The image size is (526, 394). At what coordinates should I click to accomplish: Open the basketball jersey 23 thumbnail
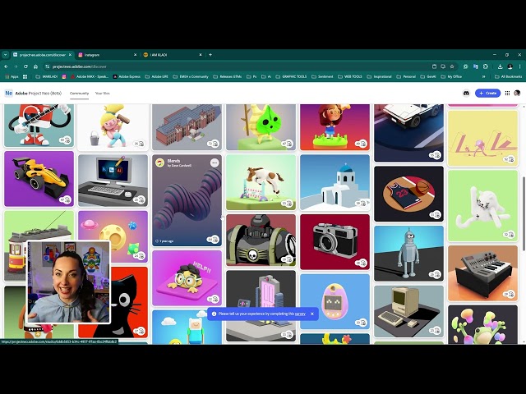[x=408, y=194]
